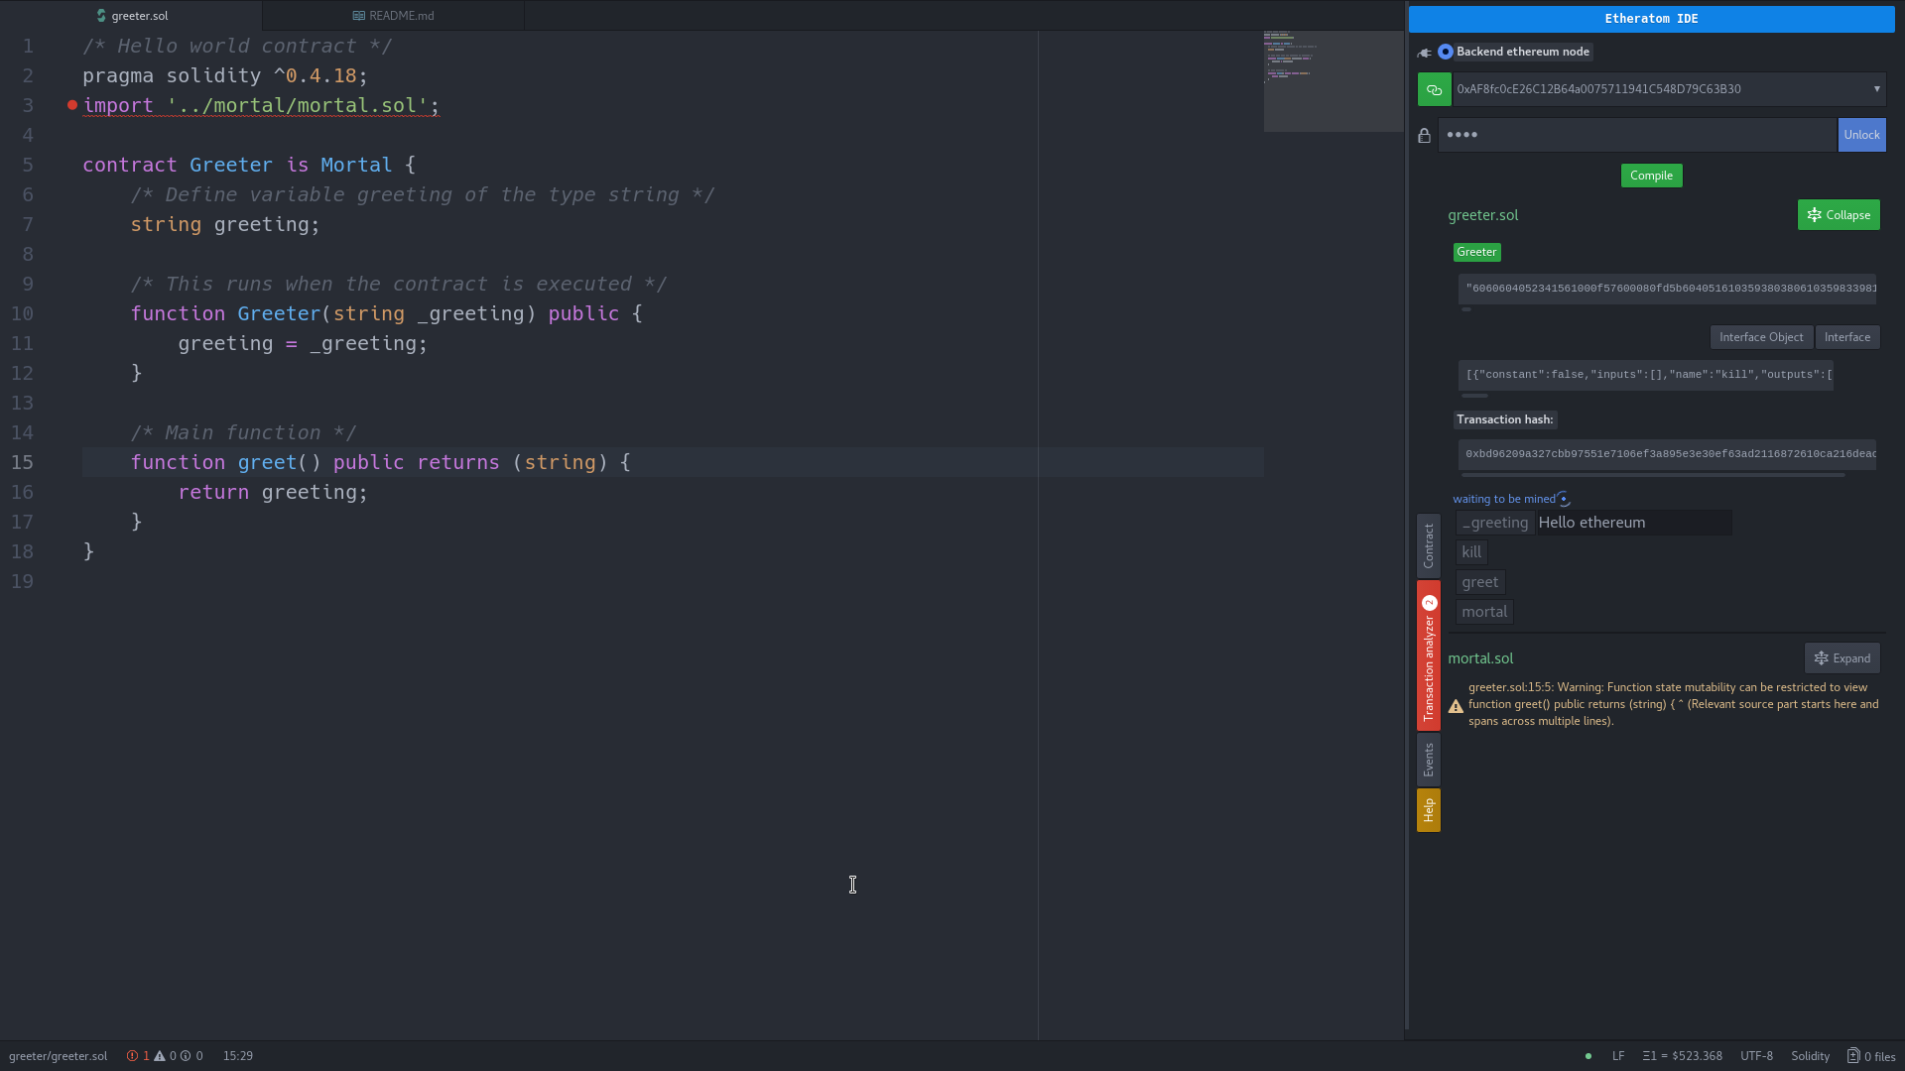Click the Events panel icon

tap(1429, 759)
